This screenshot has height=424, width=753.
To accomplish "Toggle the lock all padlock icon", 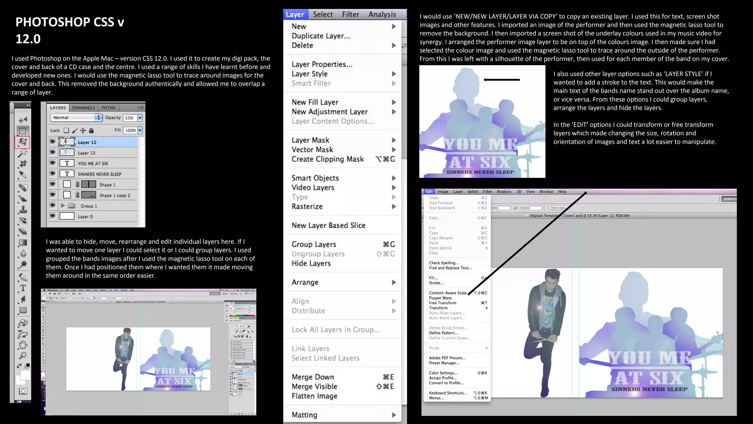I will tap(91, 130).
